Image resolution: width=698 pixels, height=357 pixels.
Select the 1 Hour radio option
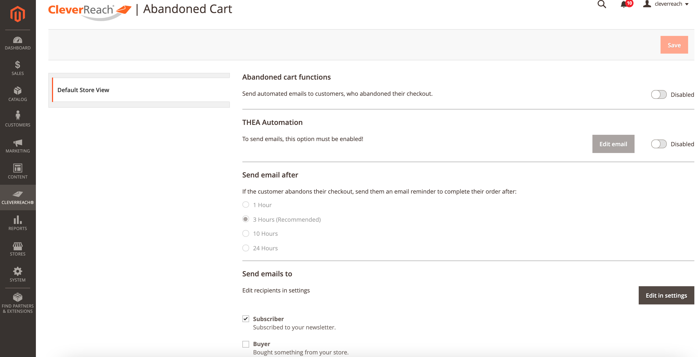coord(245,205)
